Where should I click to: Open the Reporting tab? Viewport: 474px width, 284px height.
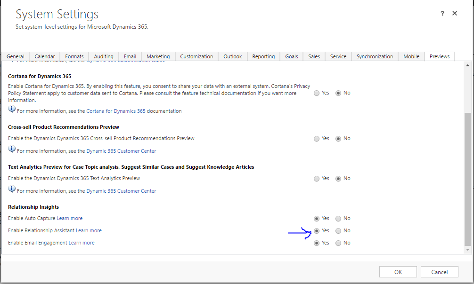[263, 56]
